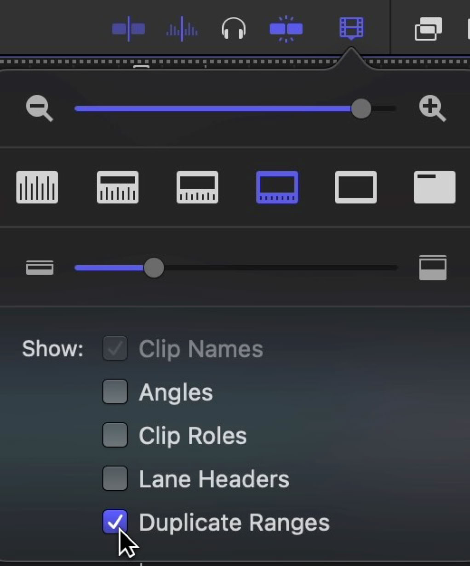This screenshot has height=566, width=470.
Task: Toggle skimming in the timeline toolbar
Action: click(x=128, y=29)
